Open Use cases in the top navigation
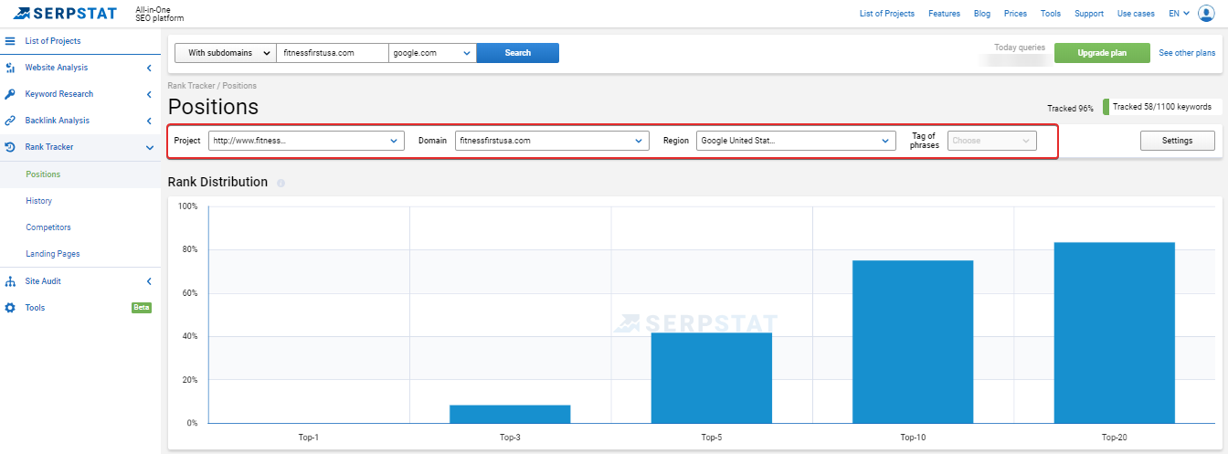 (x=1136, y=14)
